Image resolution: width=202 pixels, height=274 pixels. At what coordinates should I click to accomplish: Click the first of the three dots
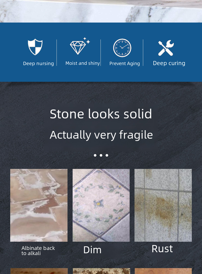pos(95,155)
